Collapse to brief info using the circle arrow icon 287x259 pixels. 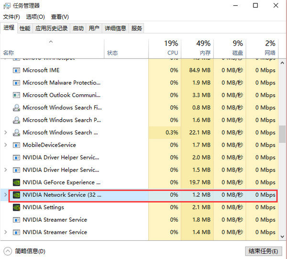click(8, 251)
